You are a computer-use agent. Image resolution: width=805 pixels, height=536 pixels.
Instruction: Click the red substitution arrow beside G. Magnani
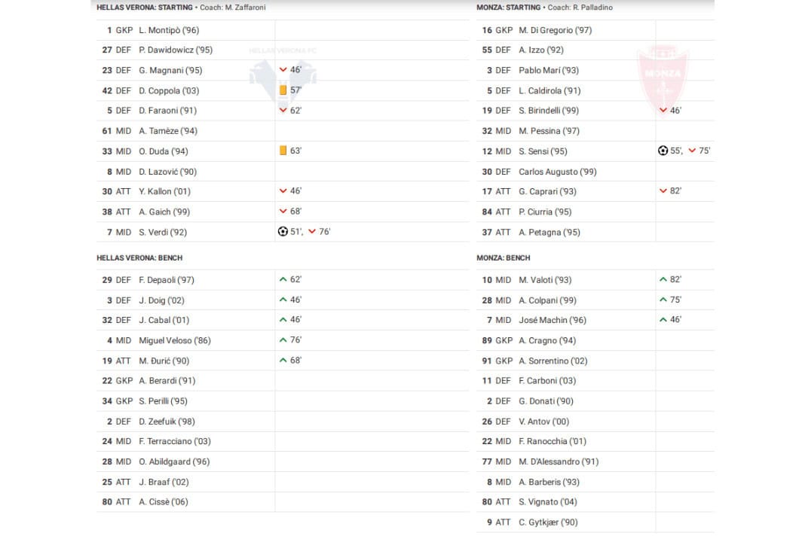[283, 70]
